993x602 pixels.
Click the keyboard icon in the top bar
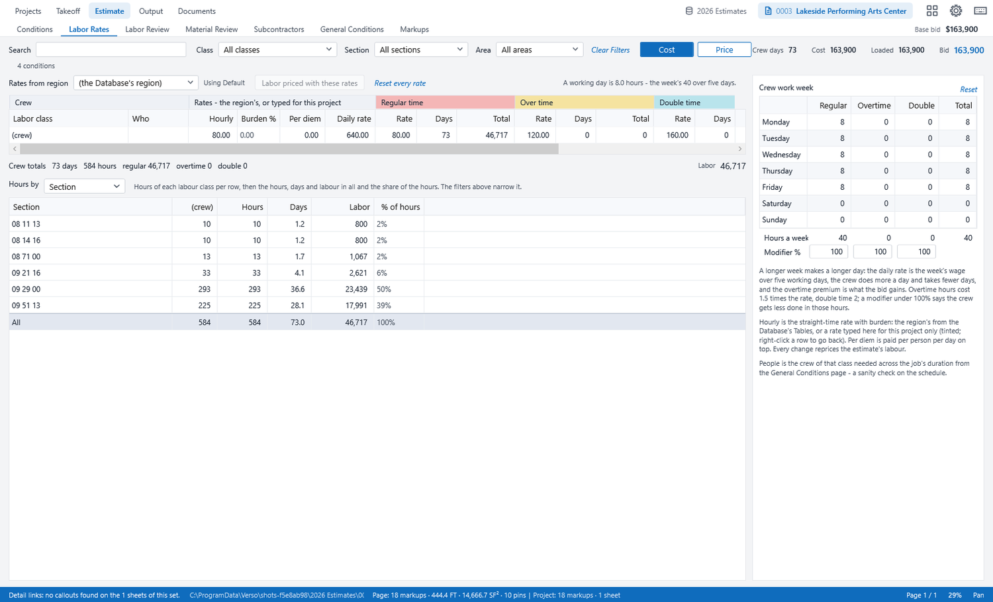coord(980,11)
